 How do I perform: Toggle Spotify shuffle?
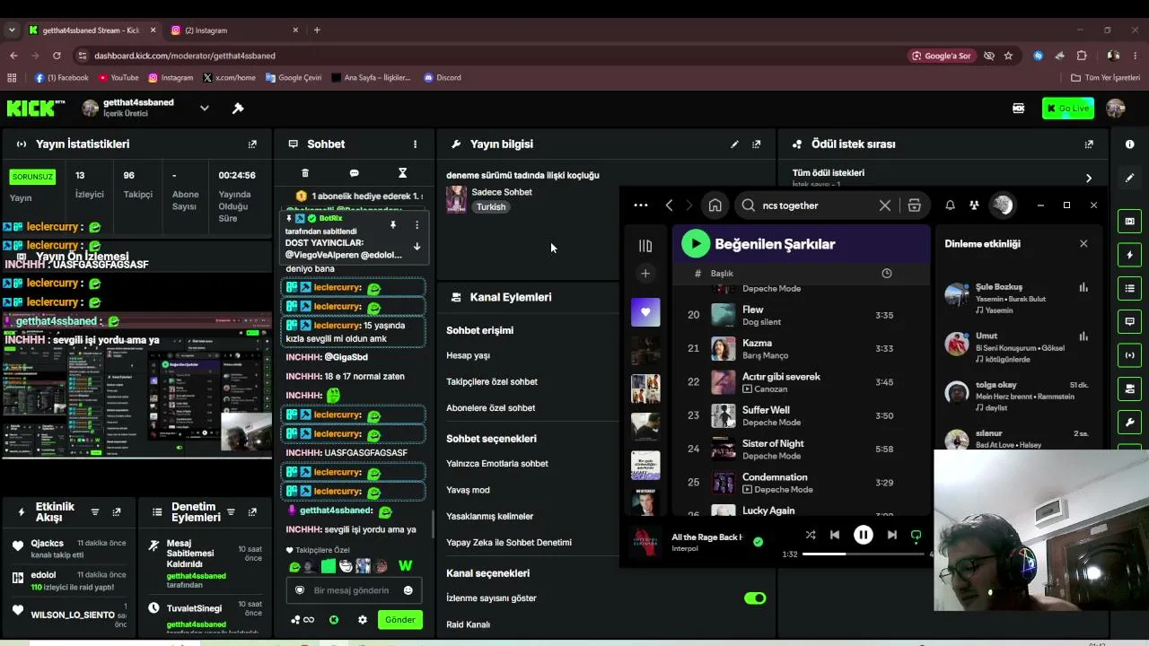tap(811, 535)
